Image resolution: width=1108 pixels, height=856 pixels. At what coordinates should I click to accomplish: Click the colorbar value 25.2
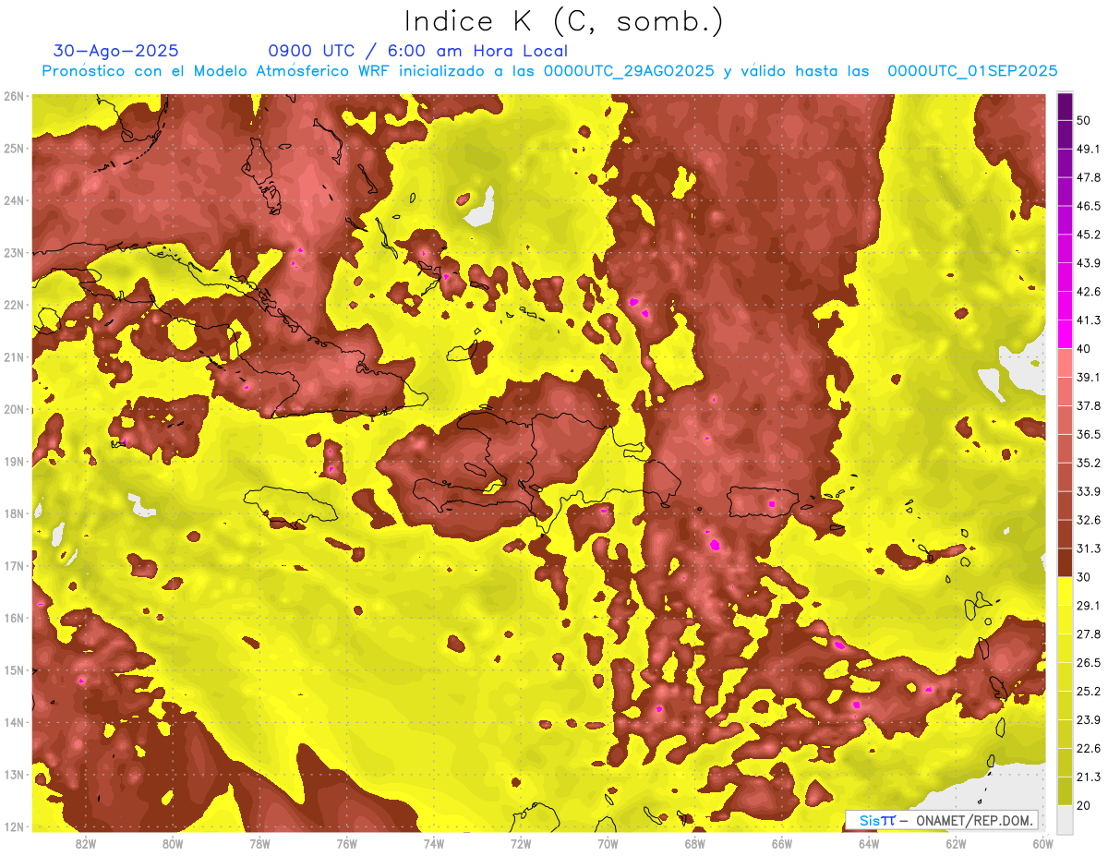coord(1088,692)
